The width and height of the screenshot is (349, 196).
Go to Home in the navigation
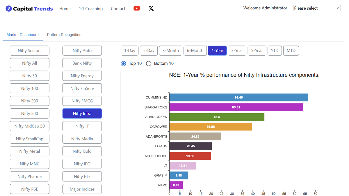coord(65,9)
